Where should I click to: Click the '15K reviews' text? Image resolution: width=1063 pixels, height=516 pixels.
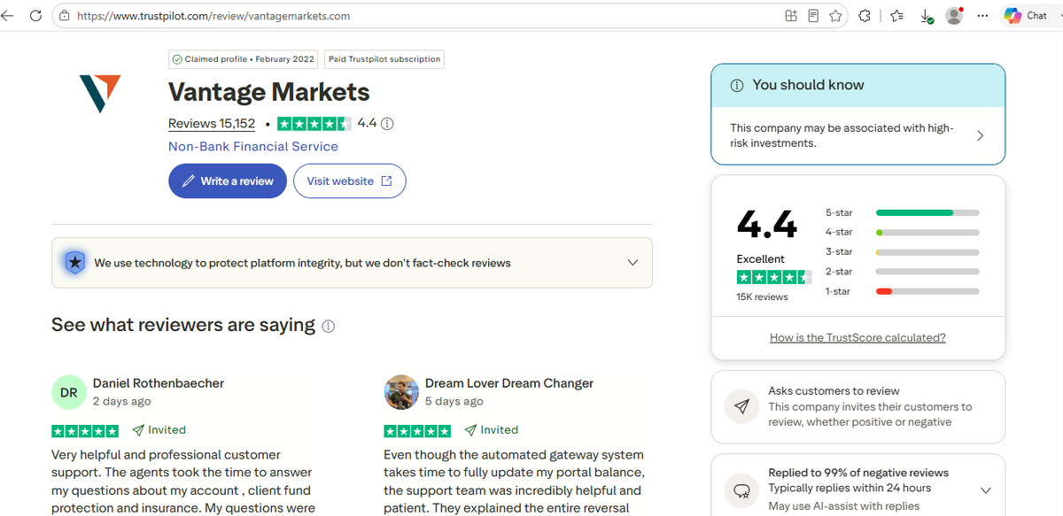[x=762, y=297]
